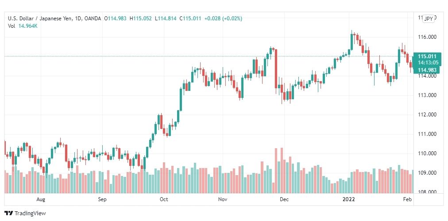Screen dimensions: 448x221
Task: Click the 109.000 price axis level
Action: click(427, 173)
